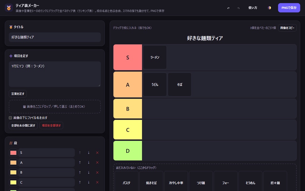
Task: Edit the title field 好きな麺類ティア
Action: (55, 37)
